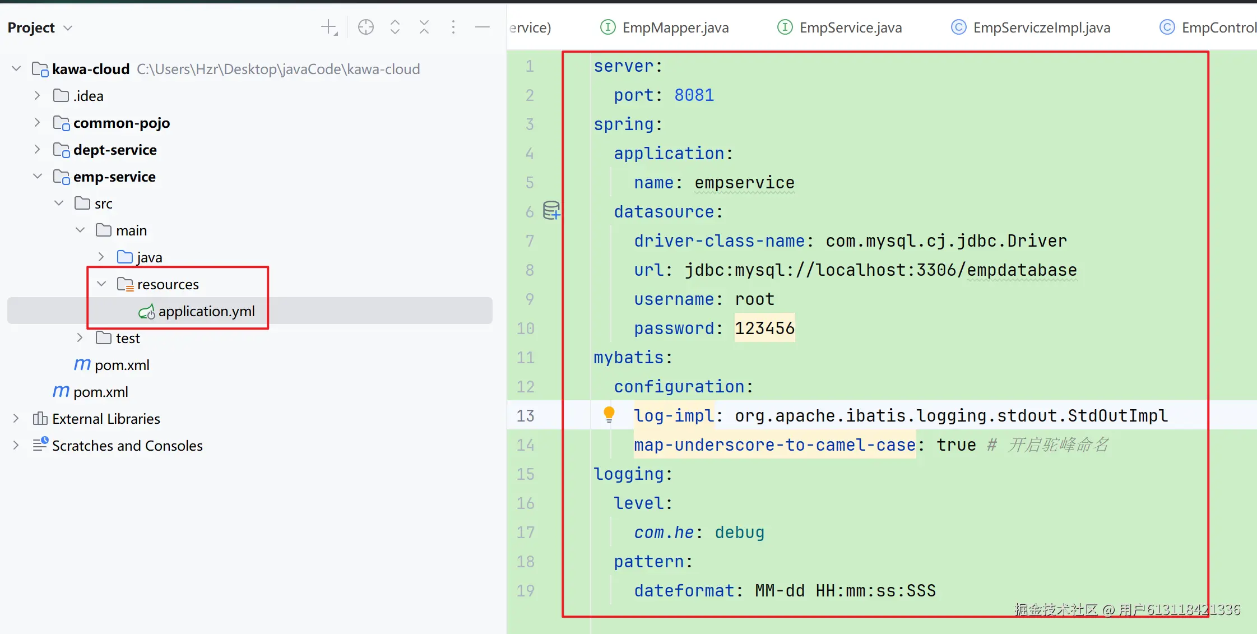The image size is (1257, 634).
Task: Hide the Project tool window
Action: coord(483,27)
